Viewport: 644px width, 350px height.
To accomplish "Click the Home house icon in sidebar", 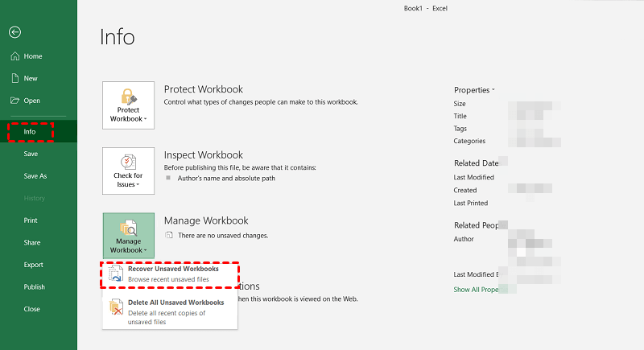I will click(14, 56).
